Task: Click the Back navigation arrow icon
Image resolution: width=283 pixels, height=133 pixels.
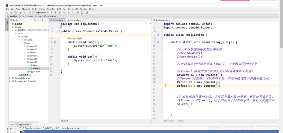Action: point(20,13)
